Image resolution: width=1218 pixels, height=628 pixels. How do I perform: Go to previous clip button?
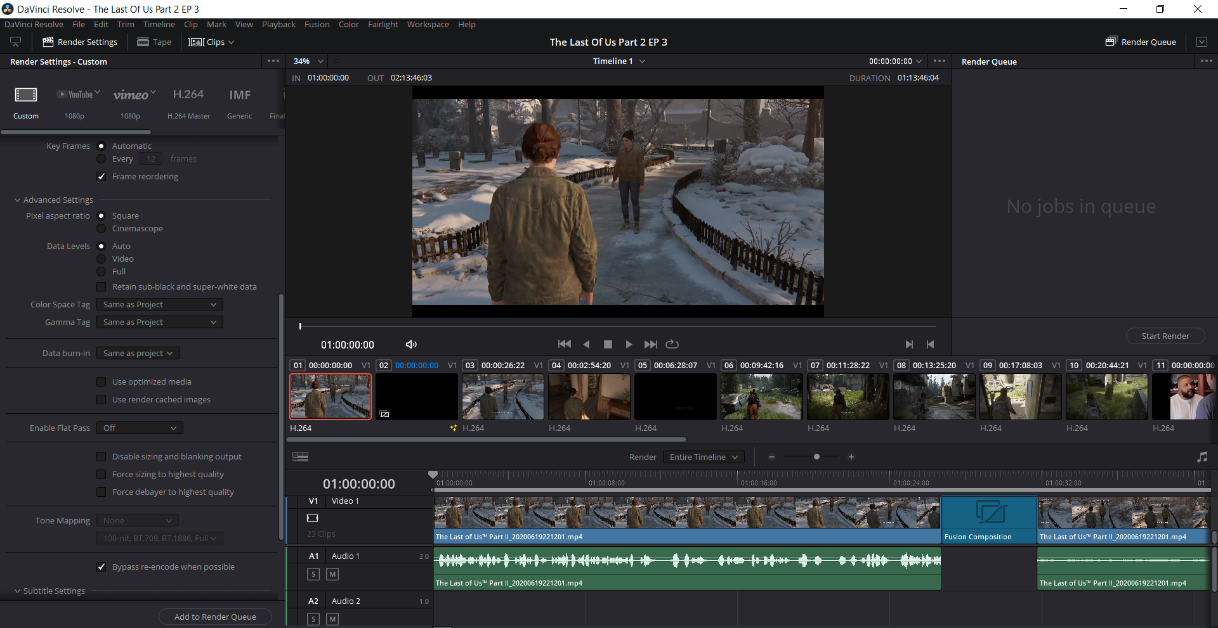(930, 344)
